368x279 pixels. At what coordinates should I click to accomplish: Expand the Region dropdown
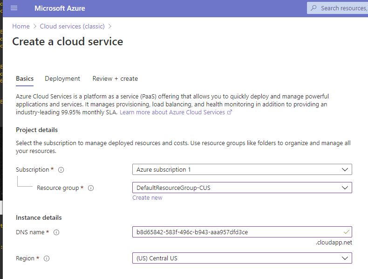click(x=345, y=258)
